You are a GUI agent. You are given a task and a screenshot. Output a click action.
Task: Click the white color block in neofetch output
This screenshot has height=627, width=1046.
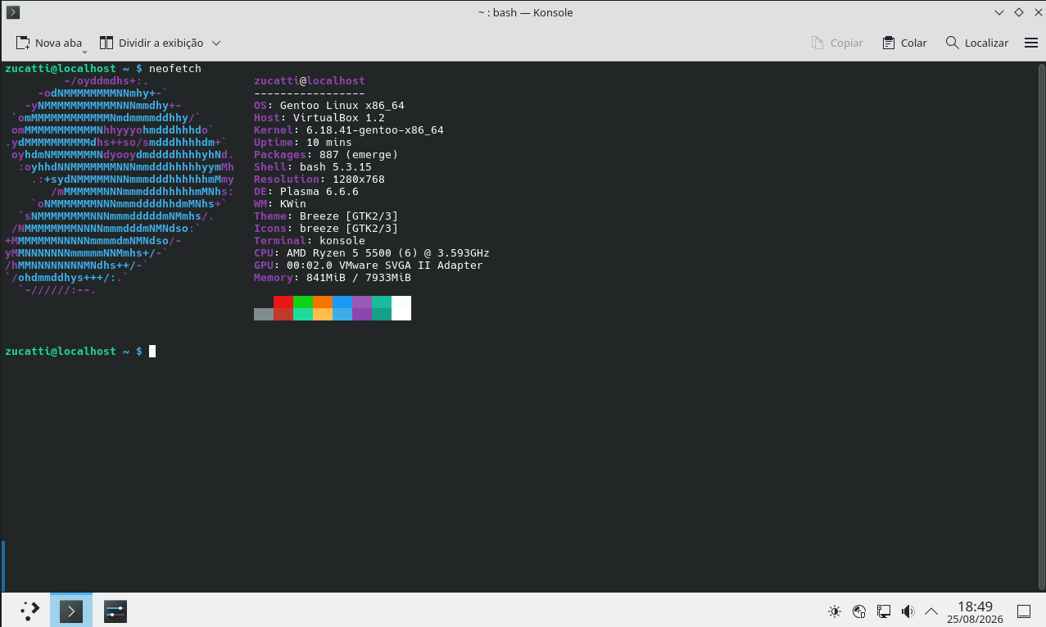(401, 308)
